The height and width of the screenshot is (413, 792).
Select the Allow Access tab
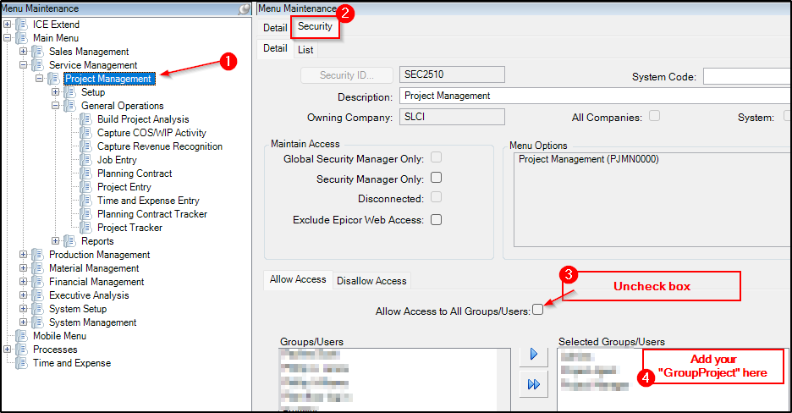point(298,280)
